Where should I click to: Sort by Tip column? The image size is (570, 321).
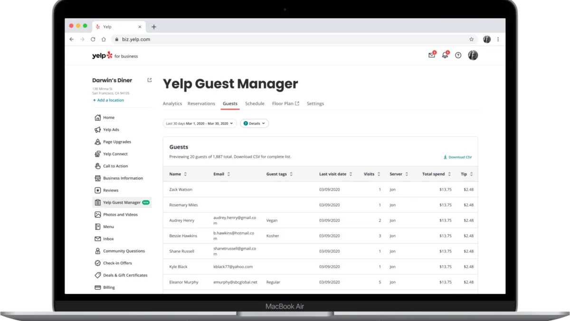click(467, 174)
